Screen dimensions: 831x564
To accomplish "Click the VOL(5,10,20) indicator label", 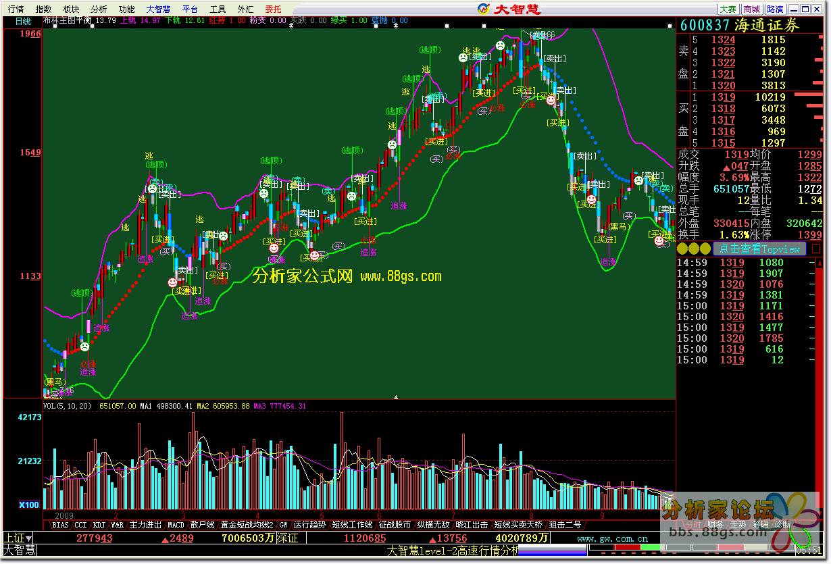I will (x=68, y=406).
